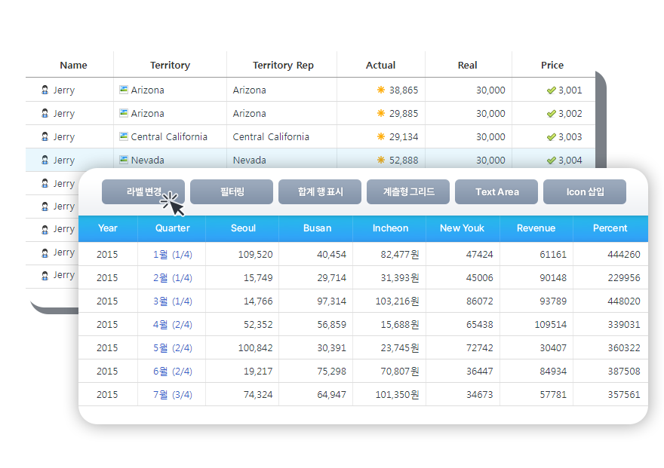Select the Revenue column header

click(536, 228)
